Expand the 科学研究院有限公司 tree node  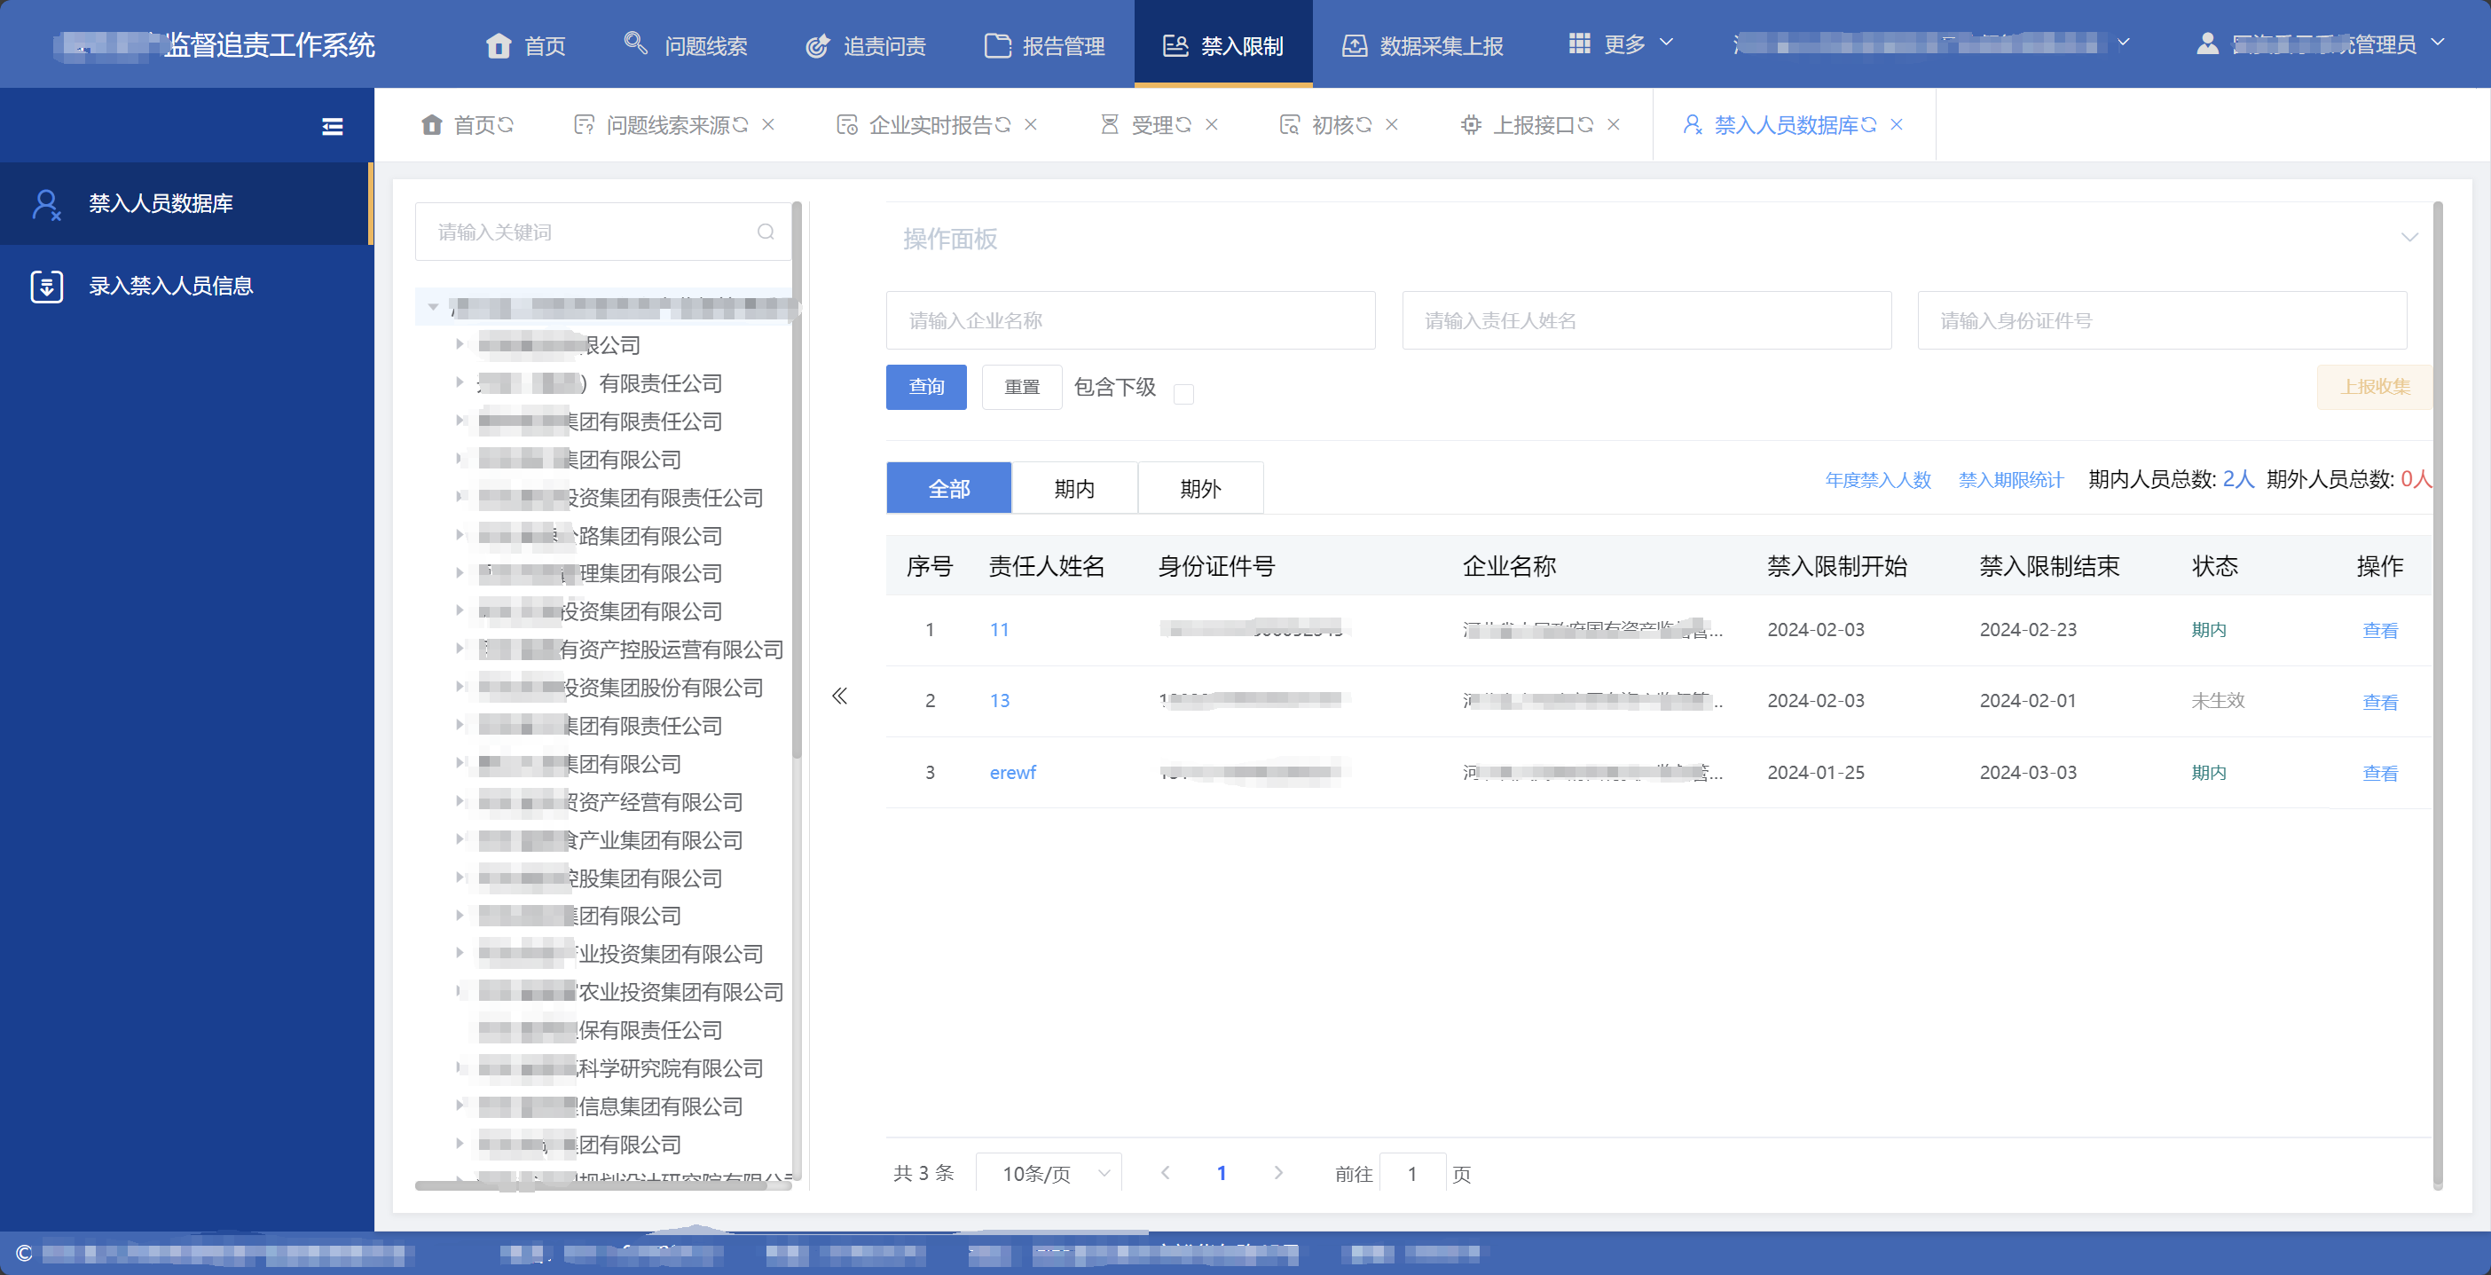click(x=460, y=1067)
